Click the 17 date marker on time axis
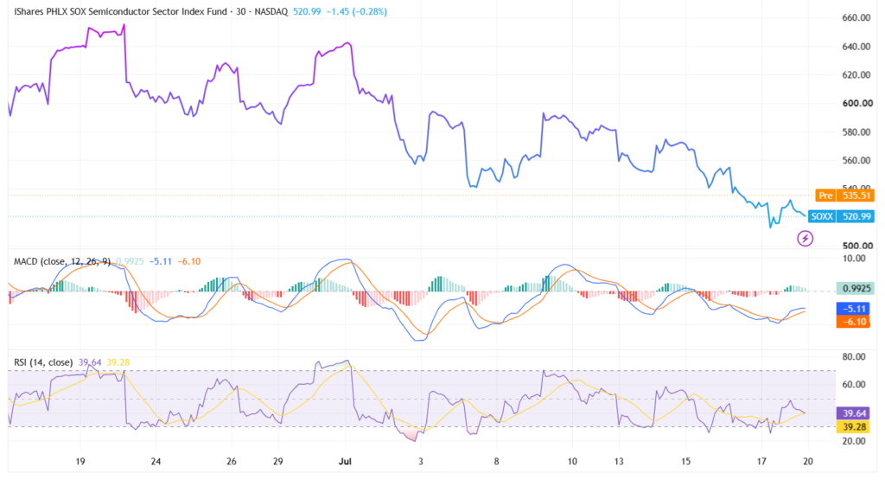This screenshot has width=885, height=480. [761, 461]
